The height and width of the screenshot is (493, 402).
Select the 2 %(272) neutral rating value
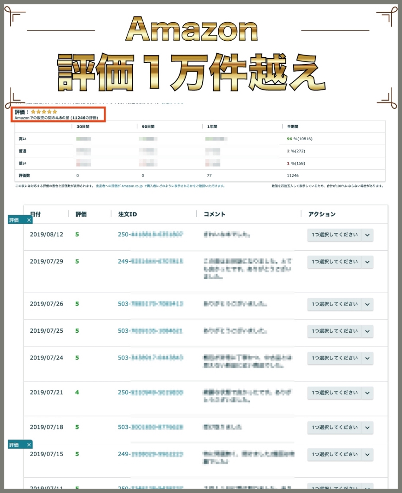click(296, 151)
